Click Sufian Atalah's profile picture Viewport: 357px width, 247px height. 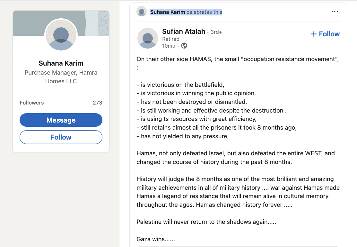pos(148,38)
